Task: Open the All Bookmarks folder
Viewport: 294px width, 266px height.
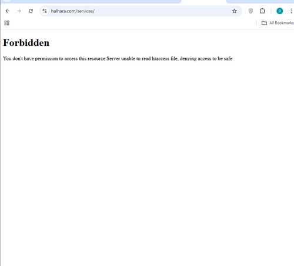Action: (278, 23)
